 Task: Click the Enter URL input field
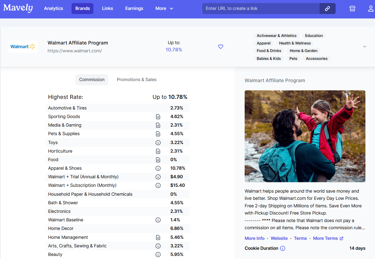261,9
